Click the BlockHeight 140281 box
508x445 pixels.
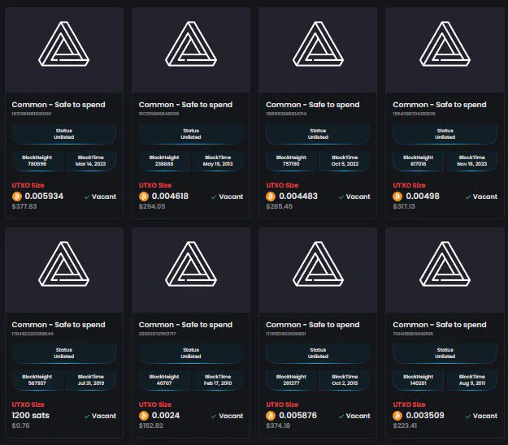point(418,380)
